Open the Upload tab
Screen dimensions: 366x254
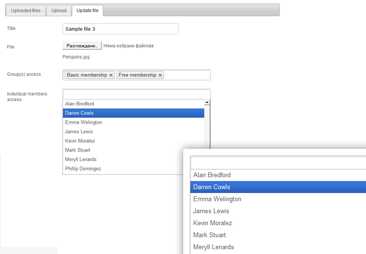(59, 11)
